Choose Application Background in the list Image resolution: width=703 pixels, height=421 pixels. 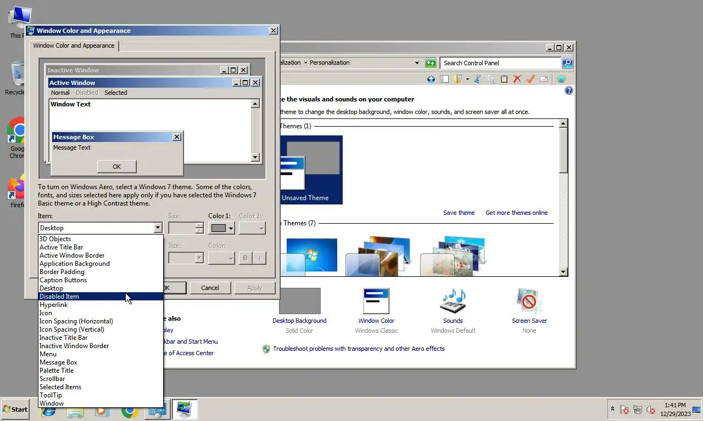point(101,264)
